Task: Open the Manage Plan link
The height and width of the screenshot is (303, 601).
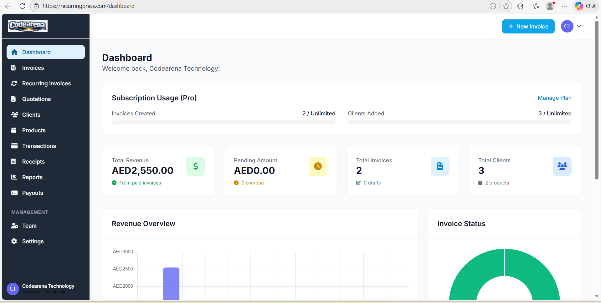Action: [554, 98]
